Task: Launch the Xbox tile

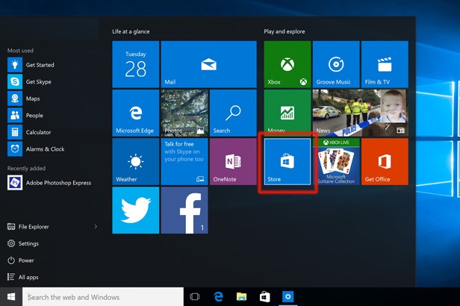Action: (x=287, y=64)
